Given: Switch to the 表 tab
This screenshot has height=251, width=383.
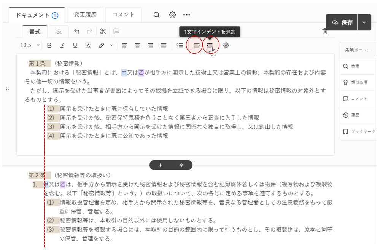Looking at the screenshot, I should (x=59, y=31).
